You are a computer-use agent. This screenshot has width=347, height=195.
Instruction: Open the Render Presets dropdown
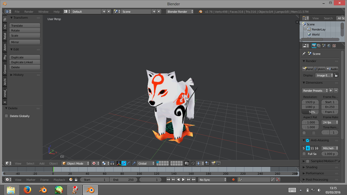tap(315, 90)
